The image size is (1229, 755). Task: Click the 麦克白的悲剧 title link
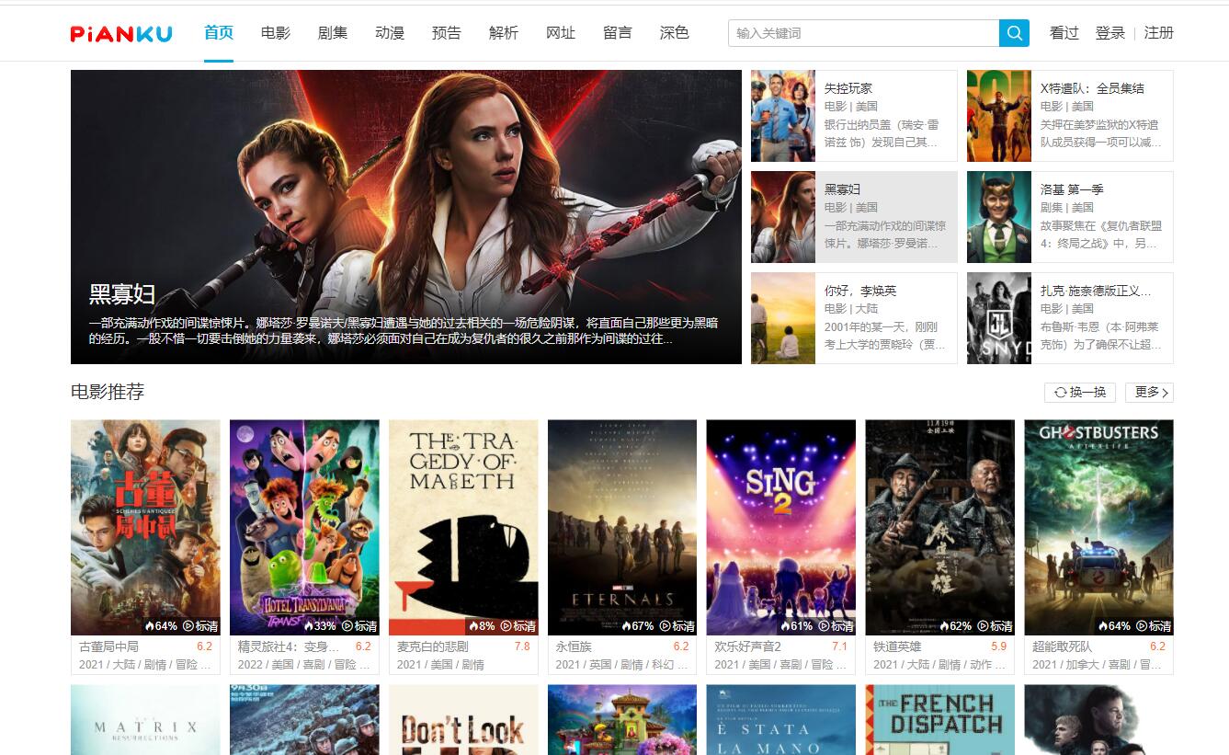pos(432,646)
